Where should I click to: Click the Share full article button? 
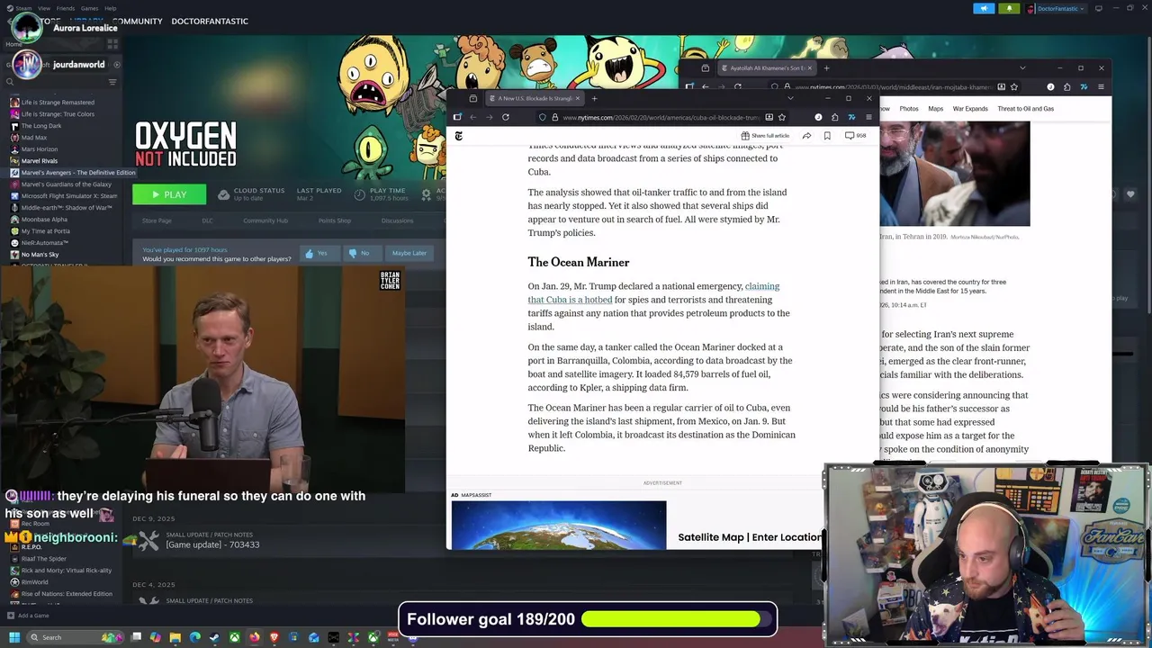click(764, 136)
